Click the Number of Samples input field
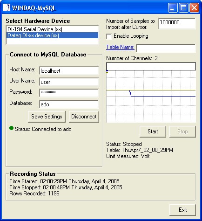 click(x=177, y=23)
